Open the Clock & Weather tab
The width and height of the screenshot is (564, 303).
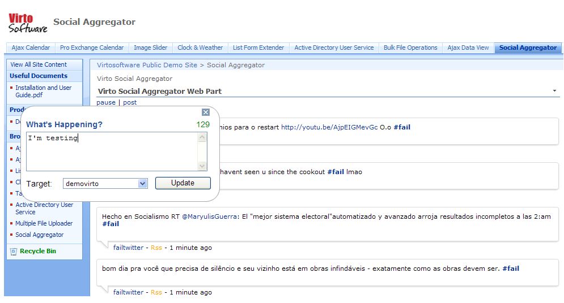click(200, 48)
